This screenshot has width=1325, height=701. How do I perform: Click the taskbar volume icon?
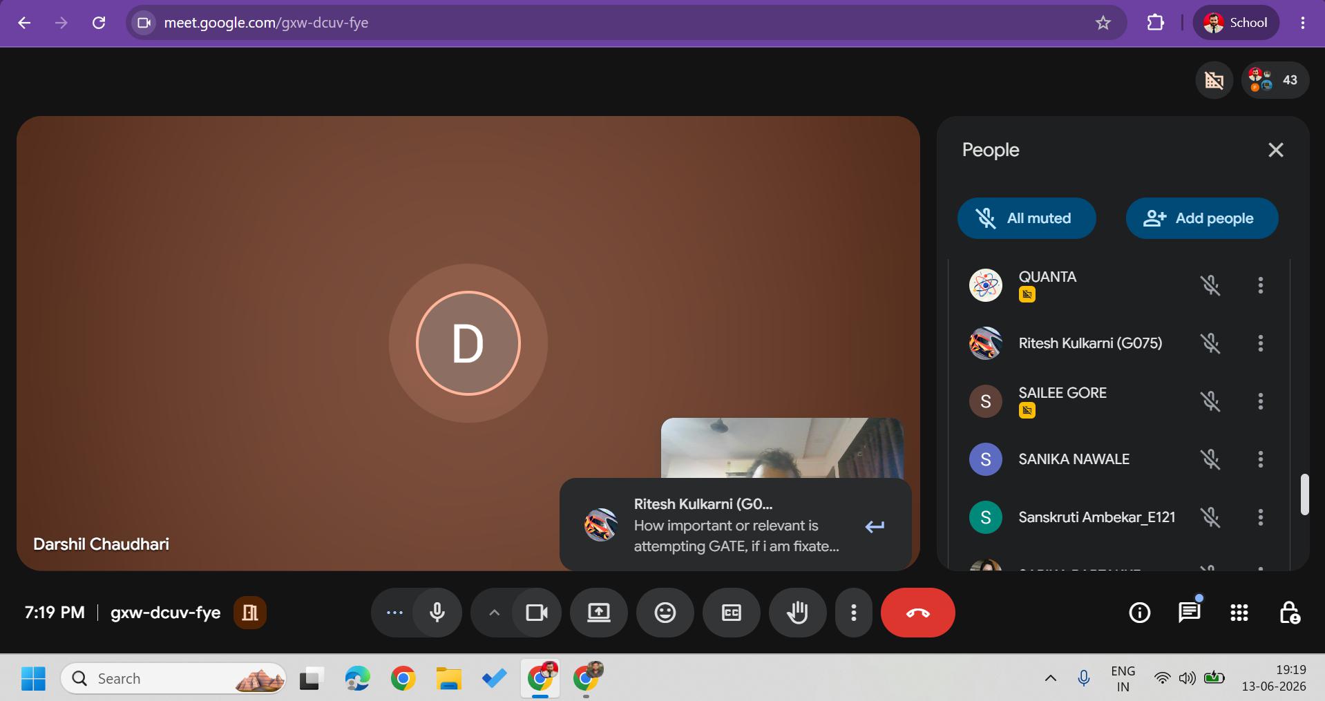coord(1188,678)
